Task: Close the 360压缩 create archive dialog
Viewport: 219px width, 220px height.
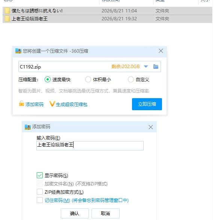Action: point(161,51)
